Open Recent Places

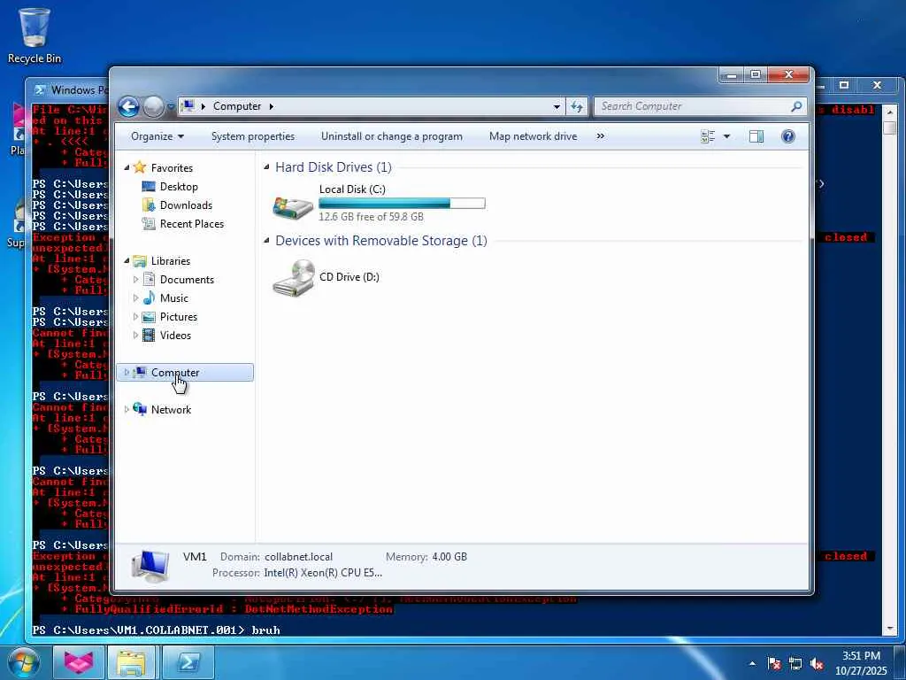[x=192, y=224]
